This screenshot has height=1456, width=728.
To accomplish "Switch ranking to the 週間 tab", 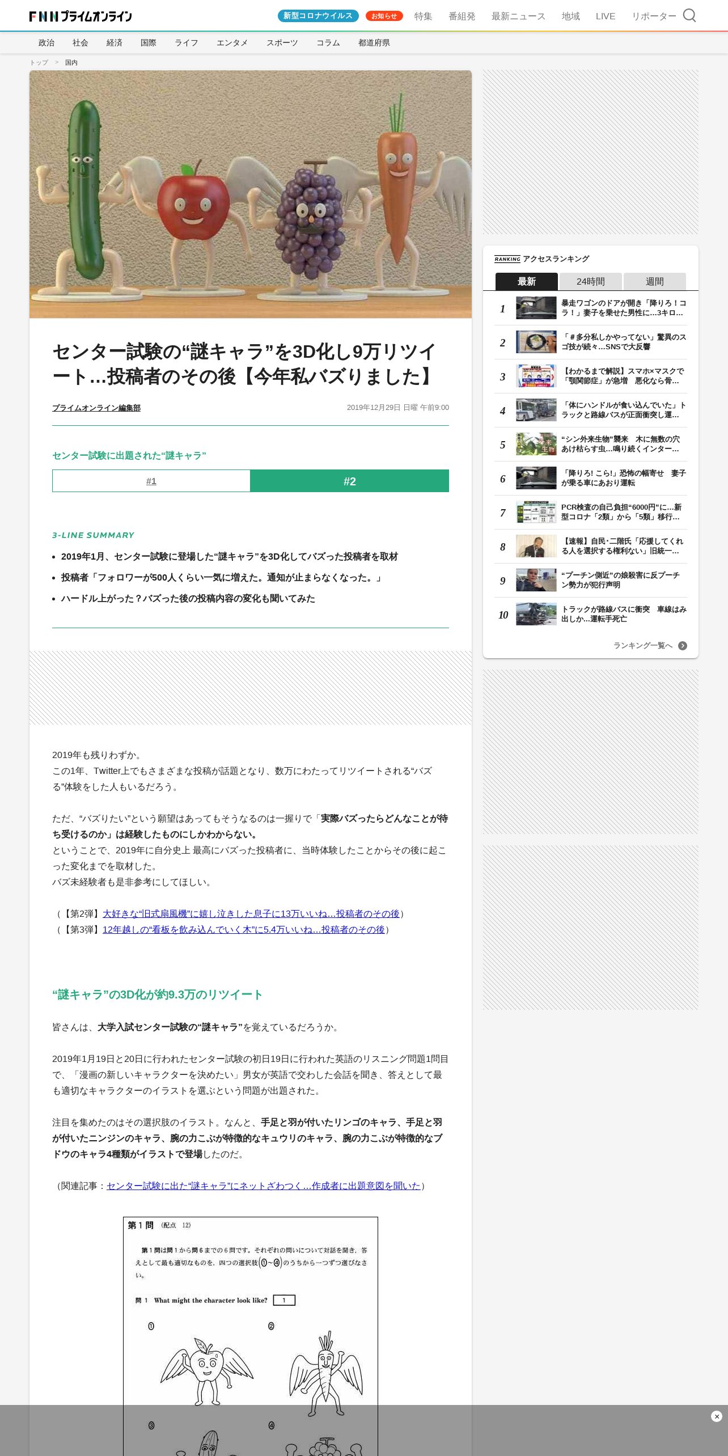I will 655,281.
